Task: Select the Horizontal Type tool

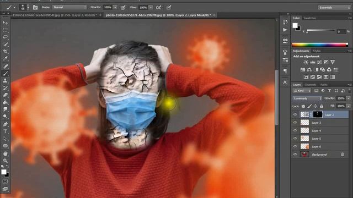Action: click(x=5, y=131)
